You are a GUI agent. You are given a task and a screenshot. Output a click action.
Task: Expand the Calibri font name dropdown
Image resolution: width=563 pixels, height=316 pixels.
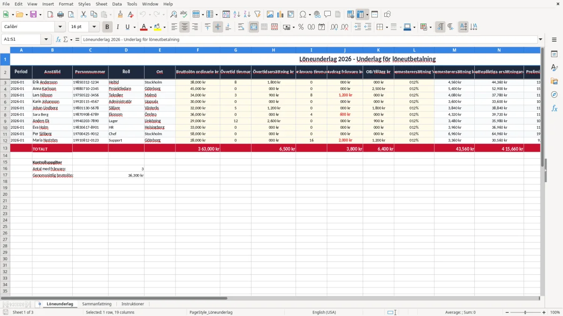tap(60, 27)
